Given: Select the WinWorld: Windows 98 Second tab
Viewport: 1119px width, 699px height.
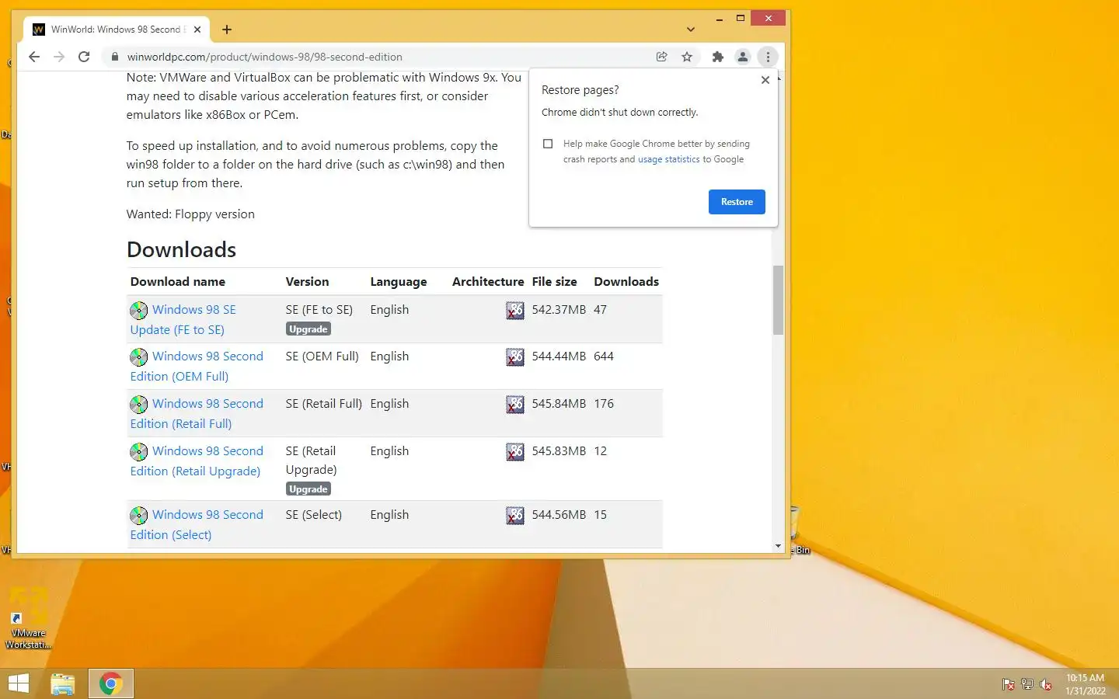Looking at the screenshot, I should (117, 30).
